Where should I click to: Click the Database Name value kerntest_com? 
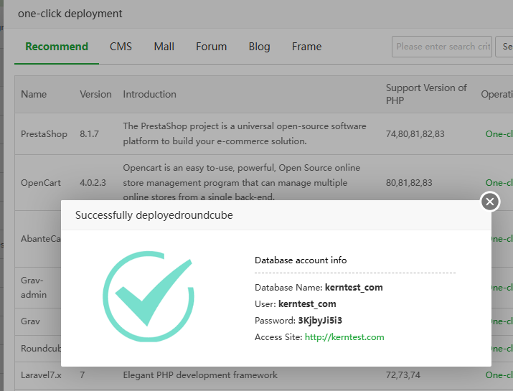click(353, 288)
